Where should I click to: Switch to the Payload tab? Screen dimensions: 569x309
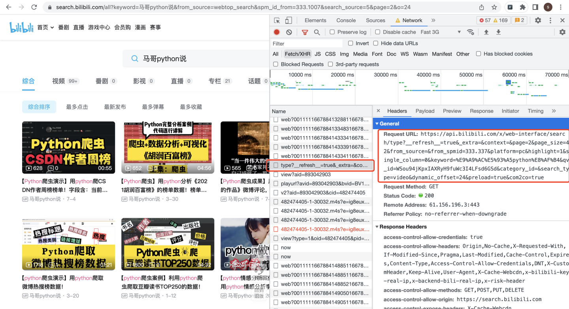[x=425, y=111]
